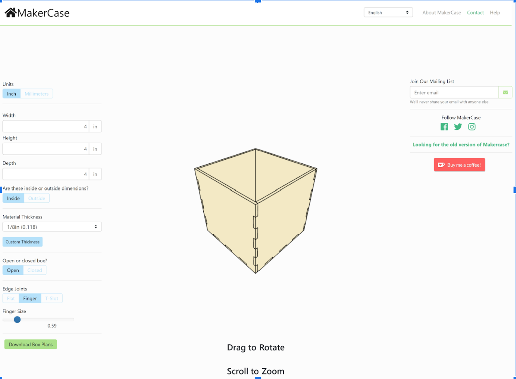The image size is (516, 379).
Task: Click the envelope icon to join mailing list
Action: (505, 92)
